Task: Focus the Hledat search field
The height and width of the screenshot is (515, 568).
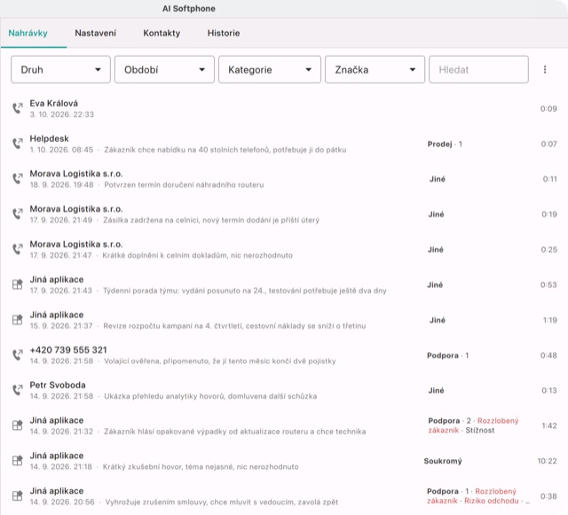Action: tap(478, 69)
